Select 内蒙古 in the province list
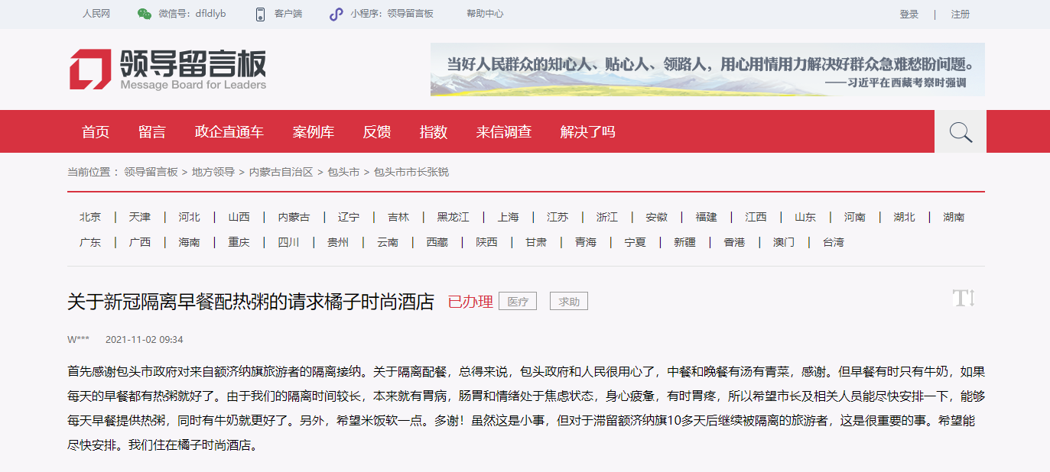The width and height of the screenshot is (1050, 472). (x=294, y=217)
